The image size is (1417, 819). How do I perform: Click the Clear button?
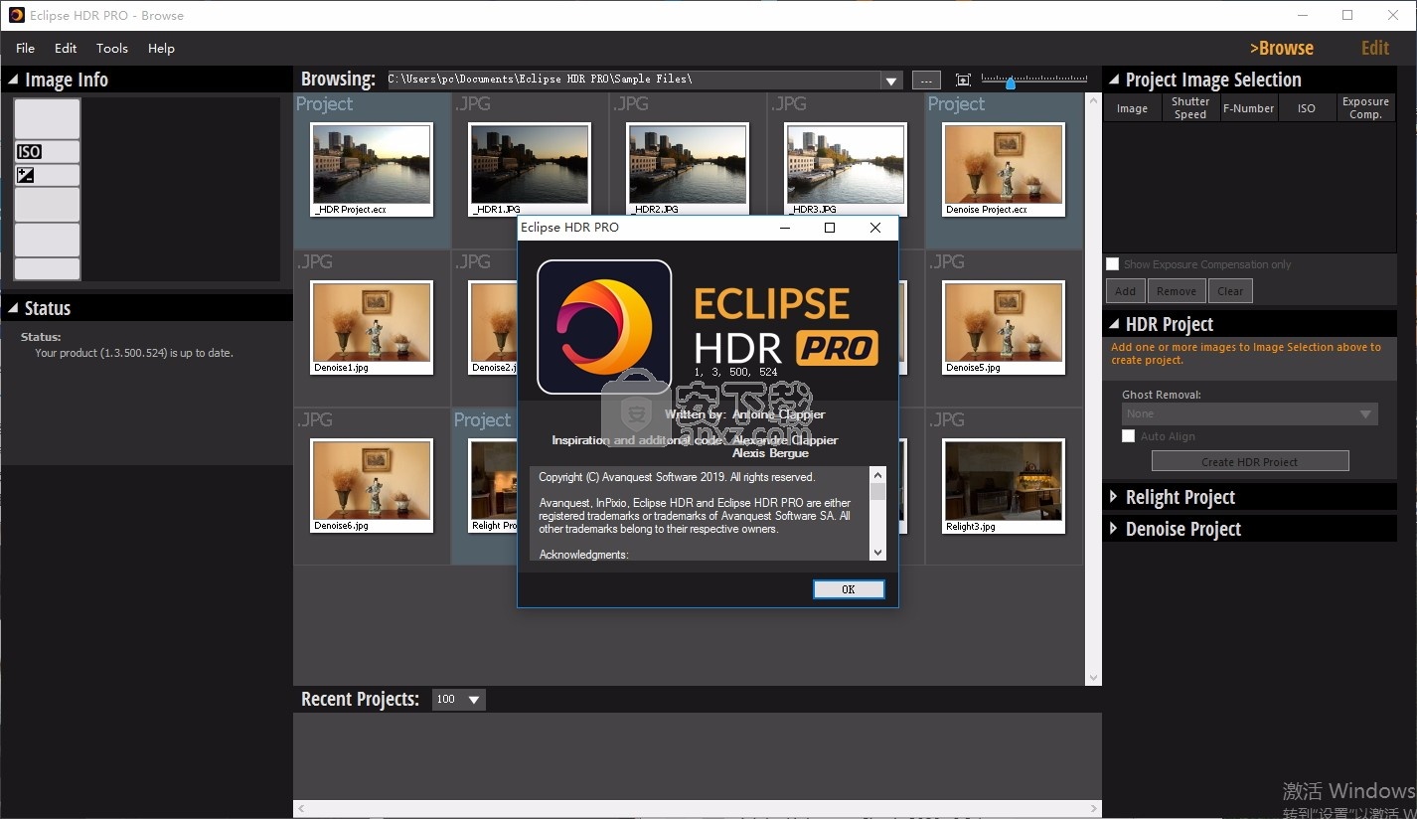(x=1230, y=291)
